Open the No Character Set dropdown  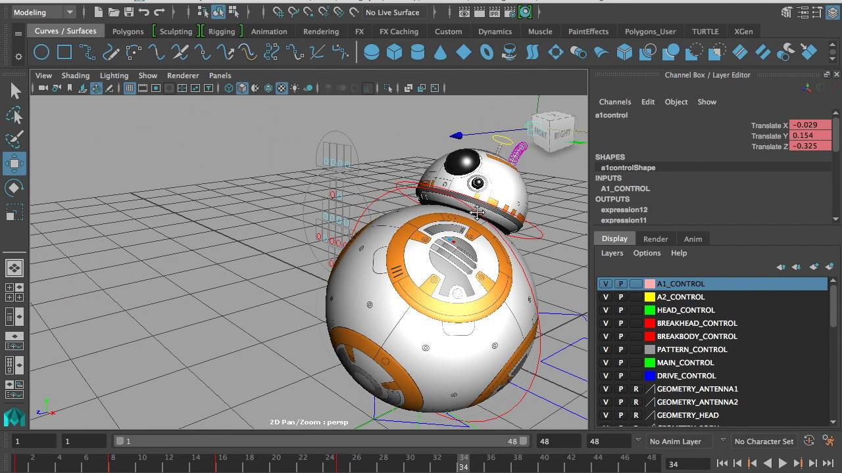pos(763,441)
